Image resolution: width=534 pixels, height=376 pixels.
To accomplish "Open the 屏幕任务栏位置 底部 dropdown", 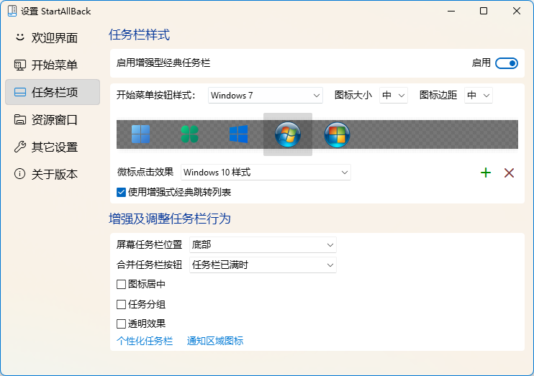I will (263, 244).
